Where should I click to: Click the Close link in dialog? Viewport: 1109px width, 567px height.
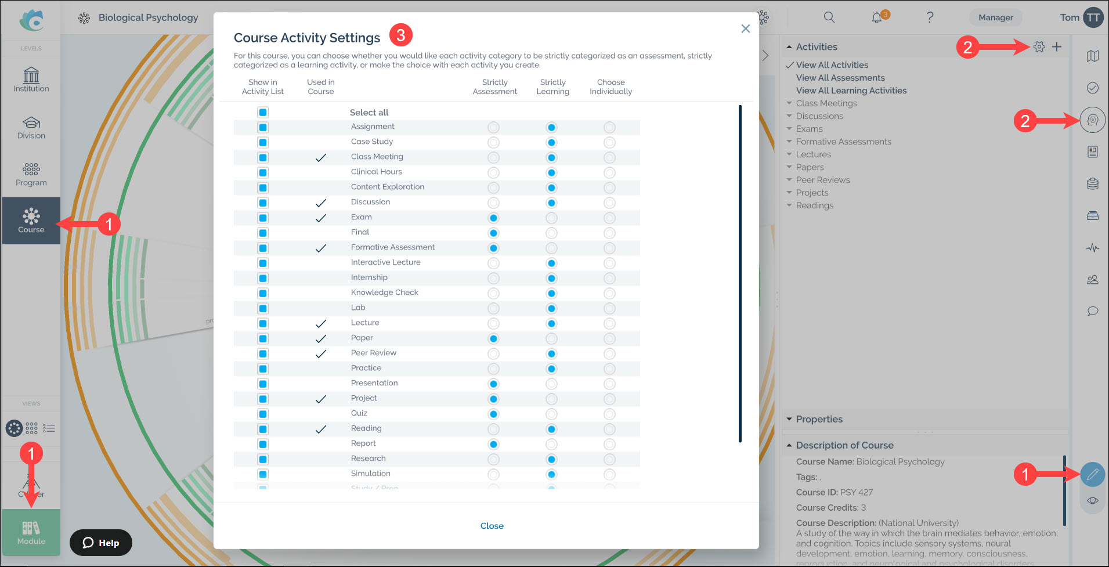(x=492, y=526)
